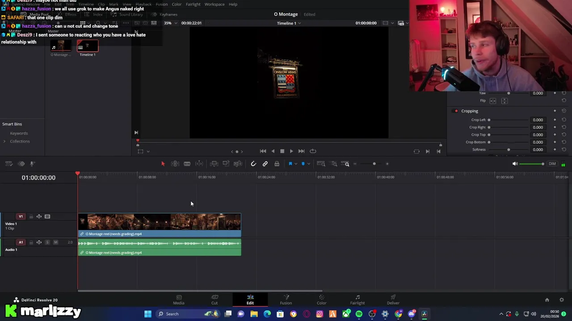This screenshot has width=572, height=321.
Task: Switch to the Media page
Action: pos(179,300)
